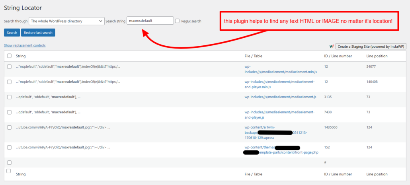This screenshot has width=410, height=185.
Task: Check the row for mediaelement-and-player.min.js
Action: click(x=10, y=82)
